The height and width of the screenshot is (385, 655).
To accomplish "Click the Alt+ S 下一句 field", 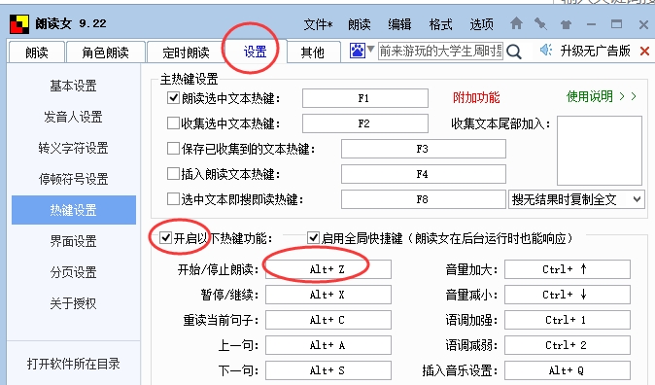I will pos(328,370).
